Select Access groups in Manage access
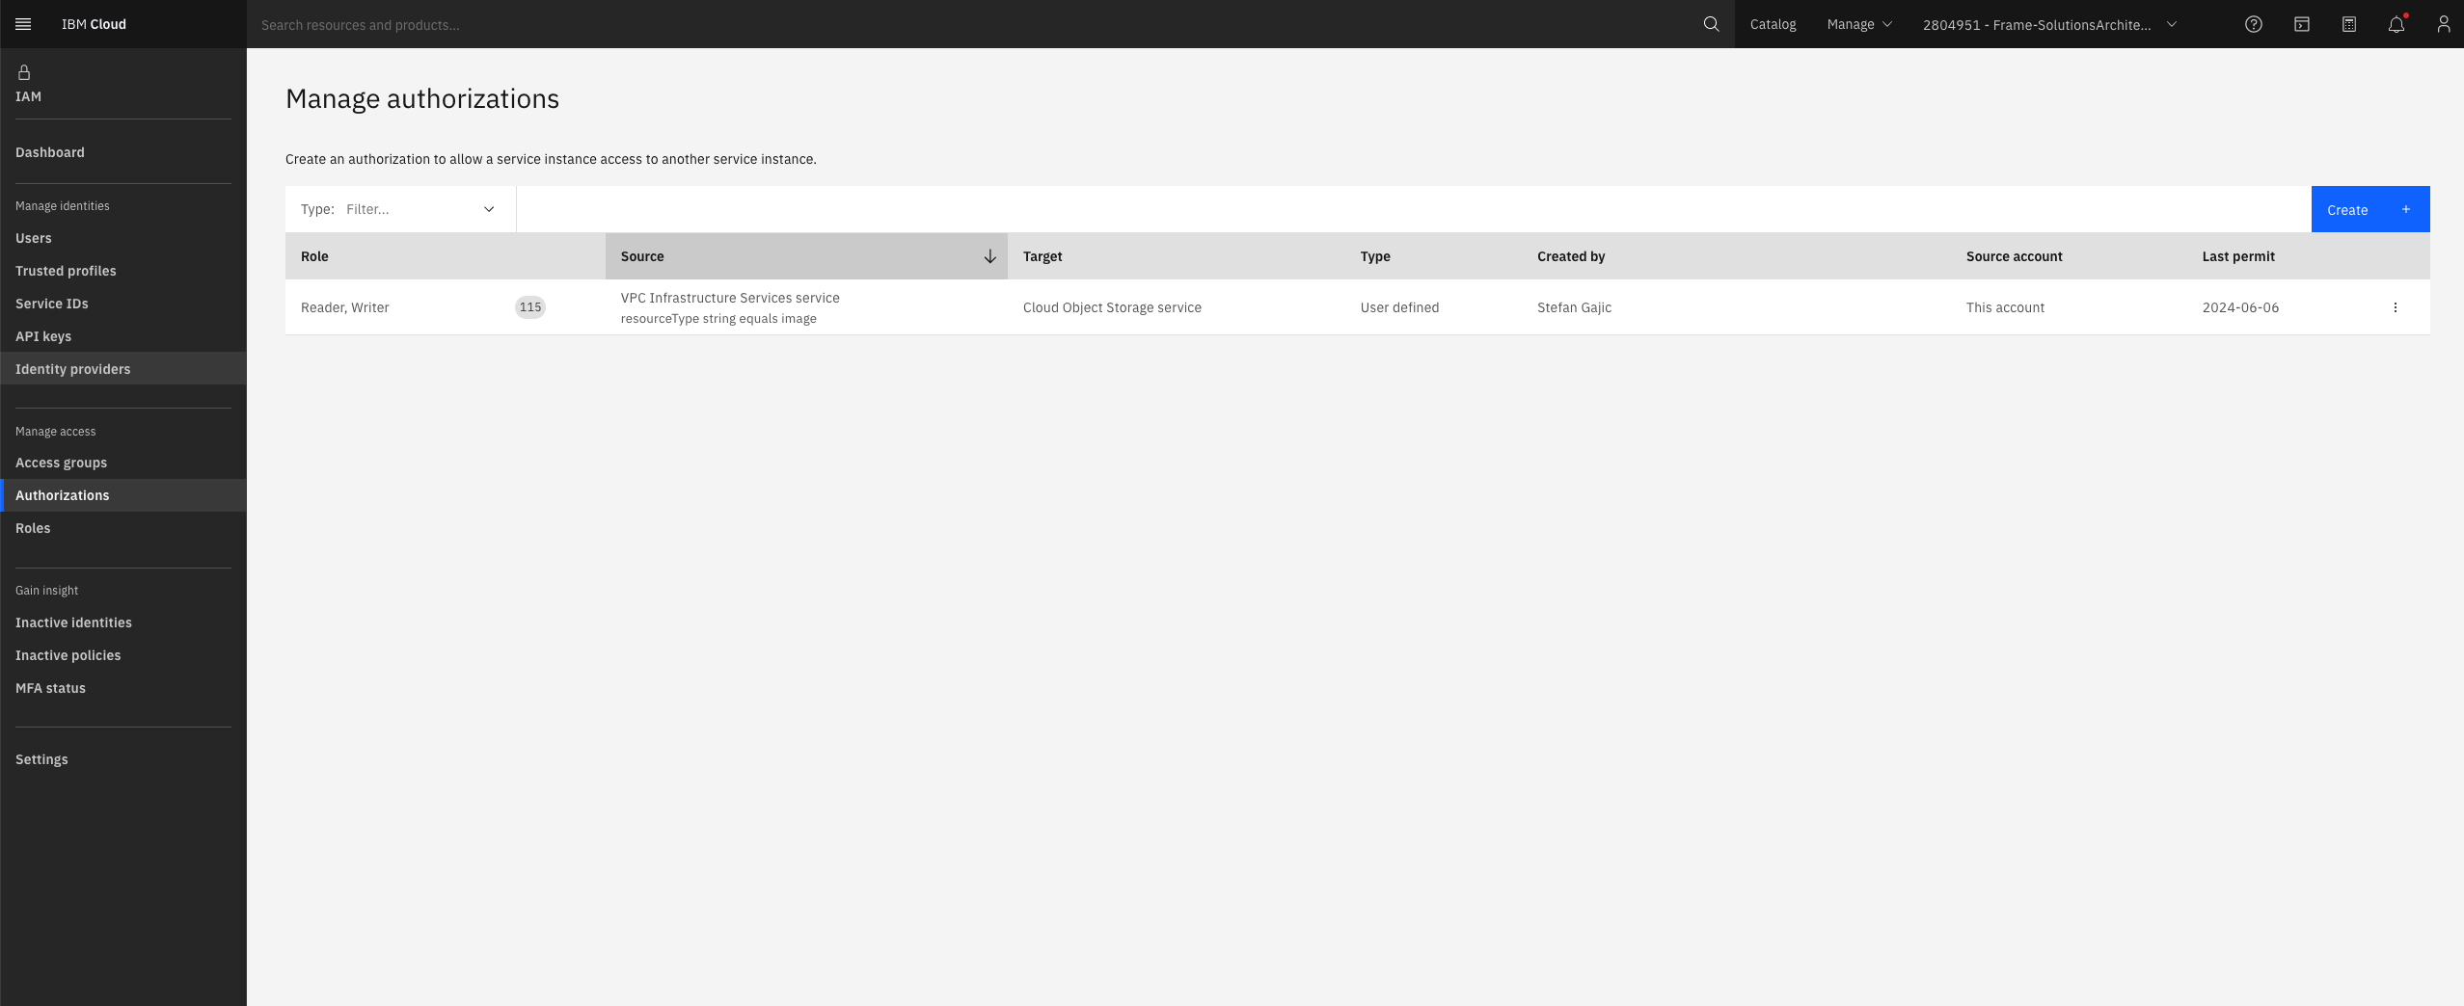This screenshot has height=1006, width=2464. coord(62,462)
